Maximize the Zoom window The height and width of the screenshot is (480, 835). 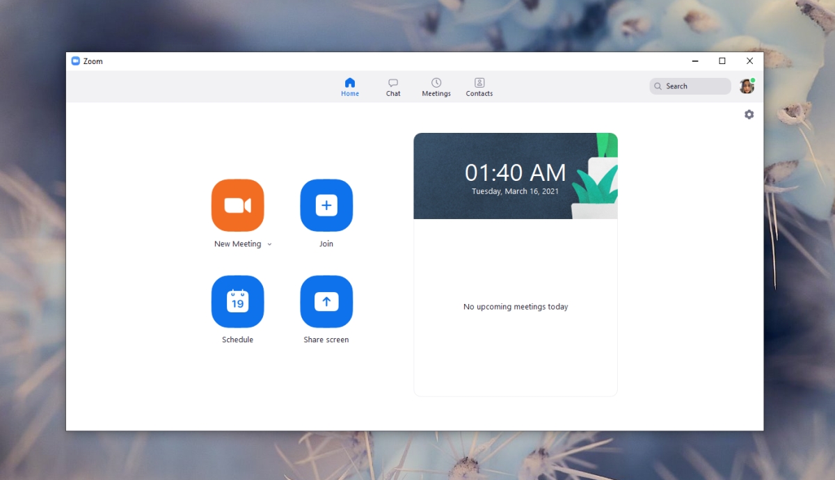(x=722, y=61)
